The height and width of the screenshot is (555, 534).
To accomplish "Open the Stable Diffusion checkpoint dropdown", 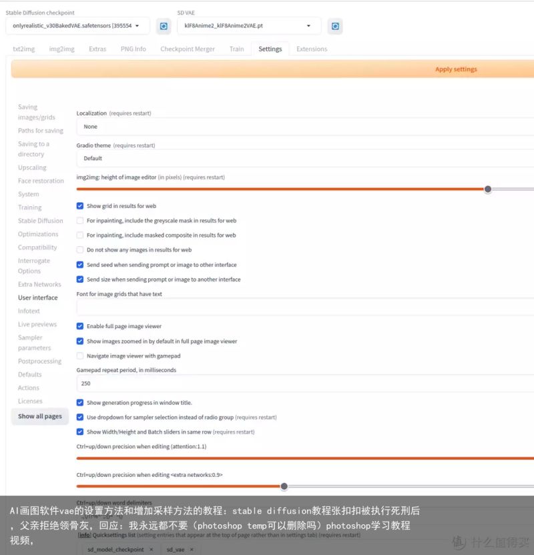I will pos(77,26).
